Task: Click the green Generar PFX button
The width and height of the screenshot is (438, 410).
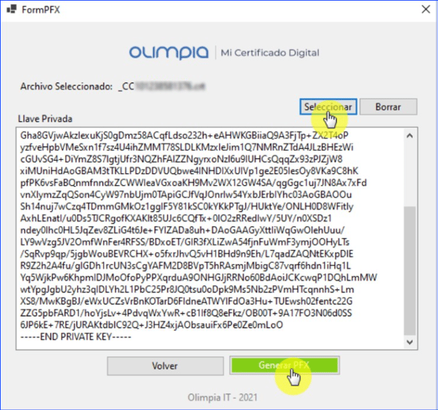Action: (x=284, y=366)
